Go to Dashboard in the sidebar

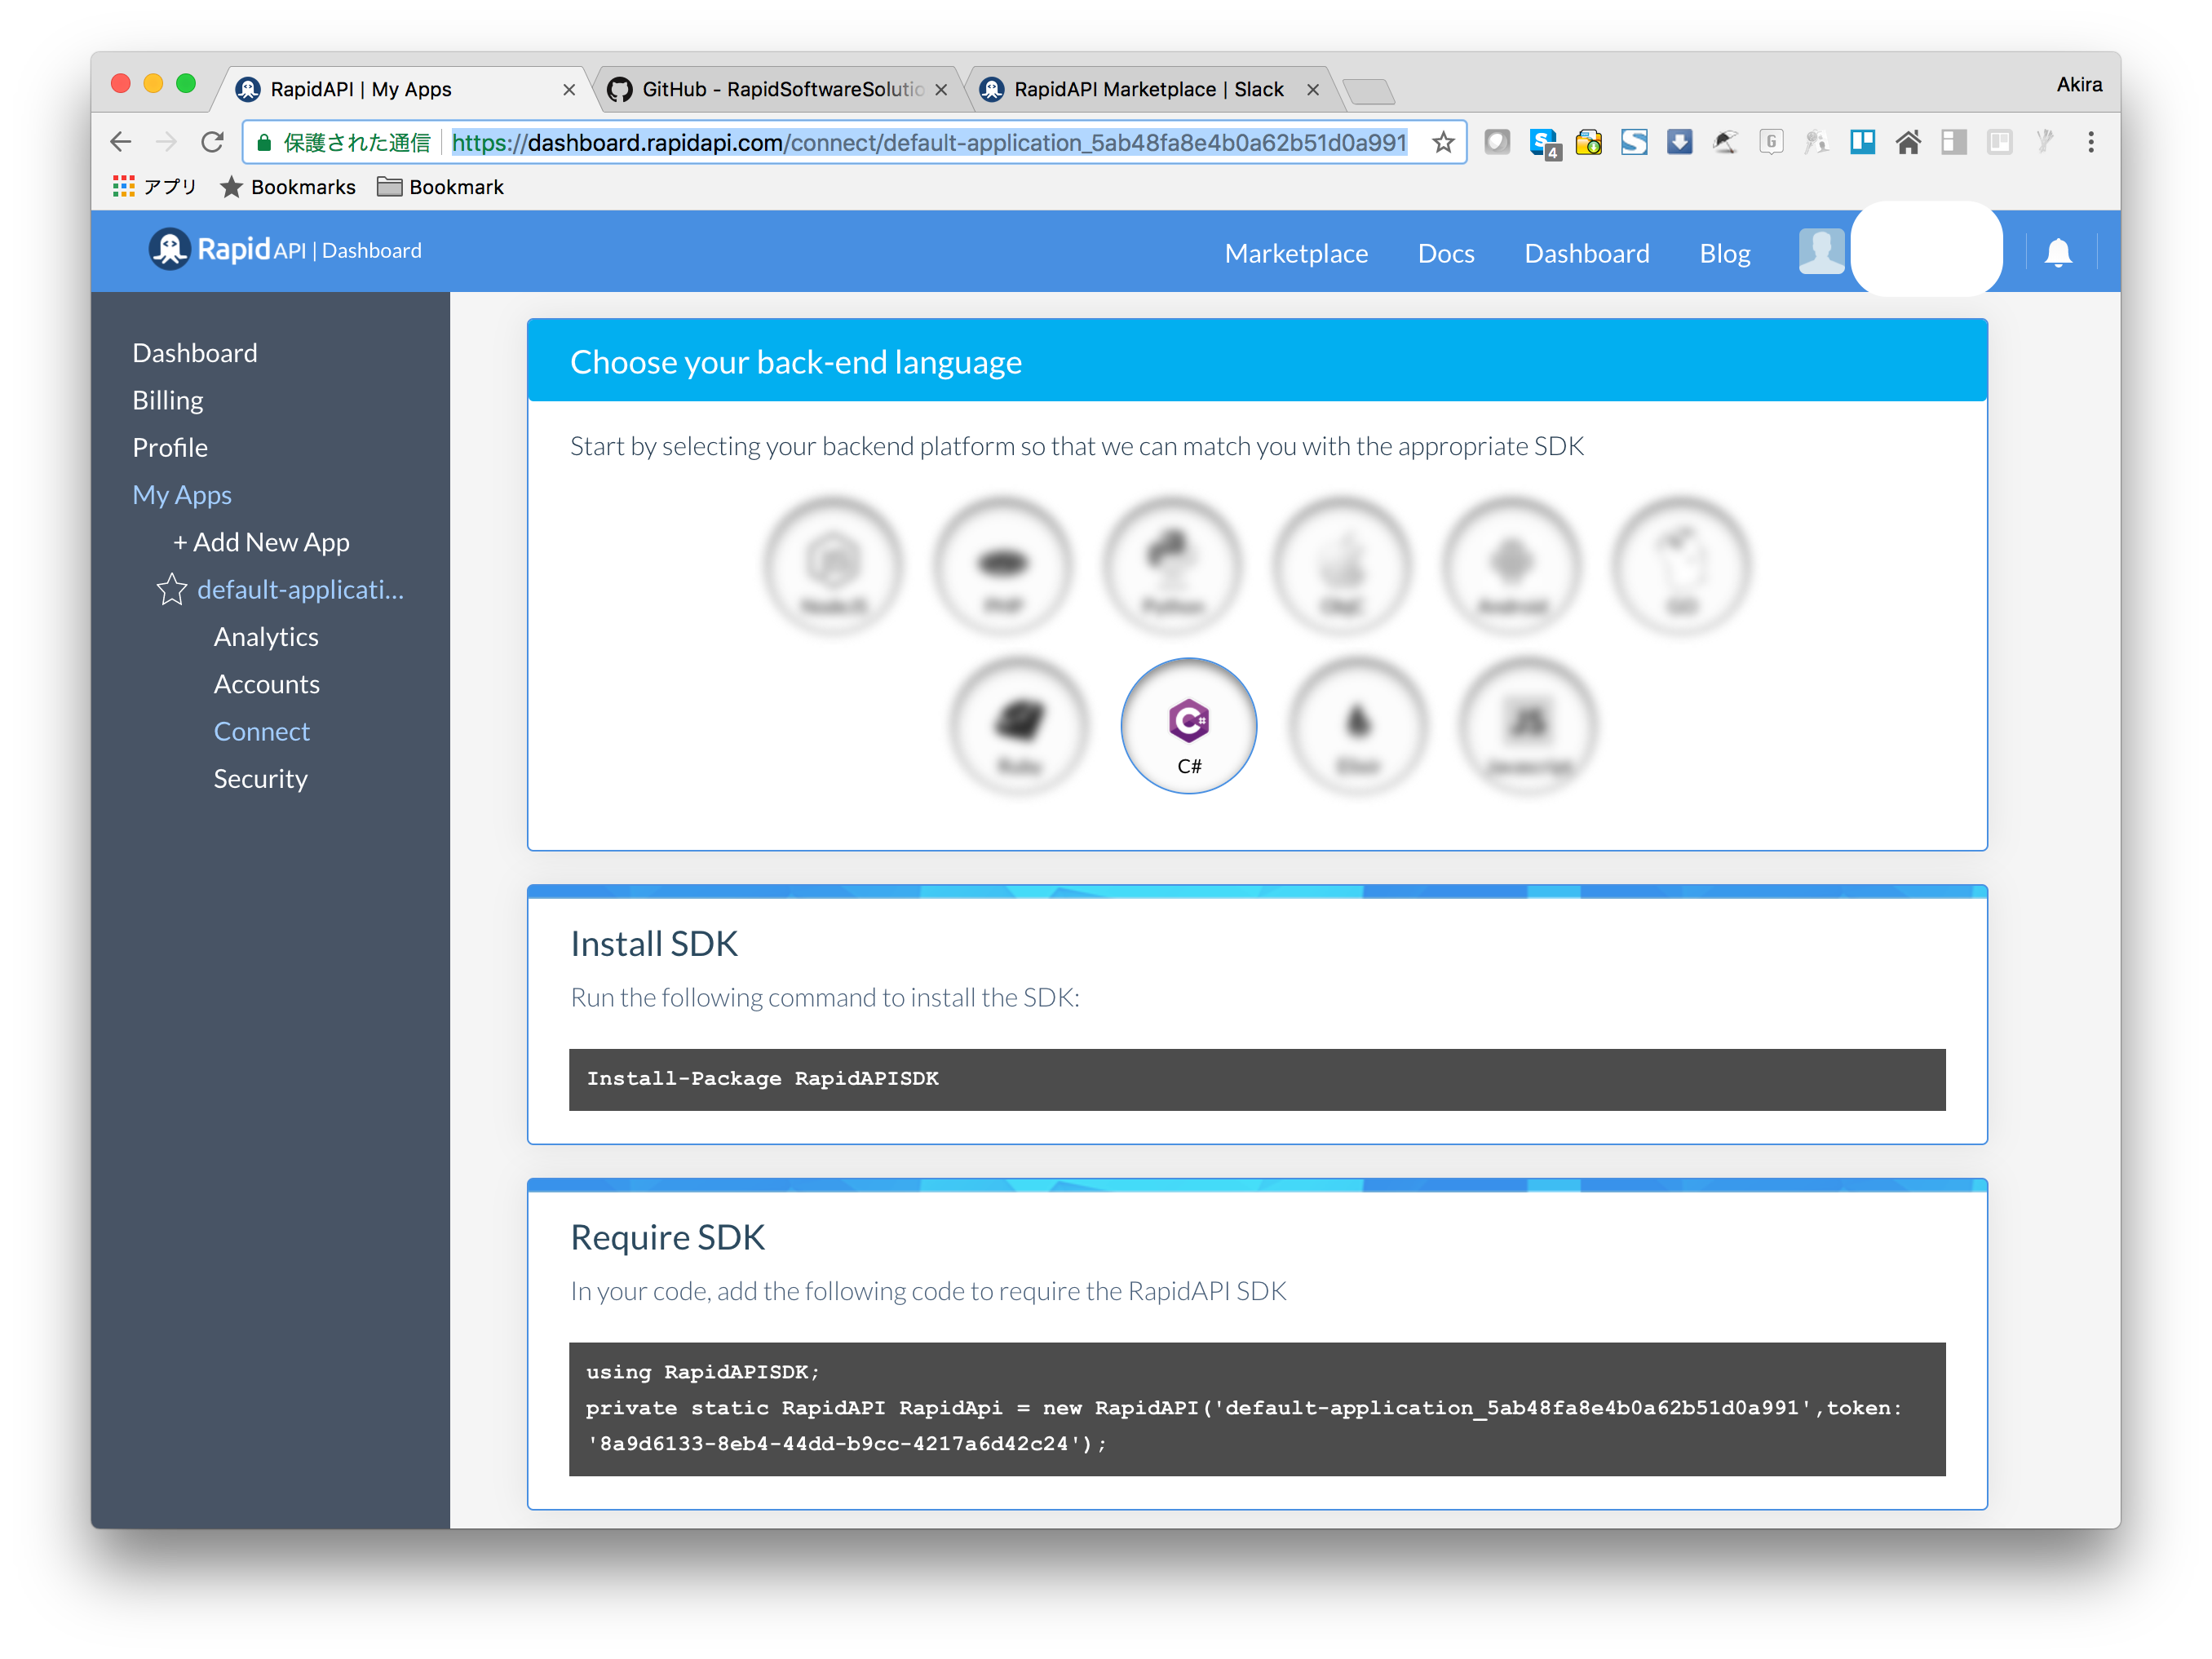click(x=195, y=353)
